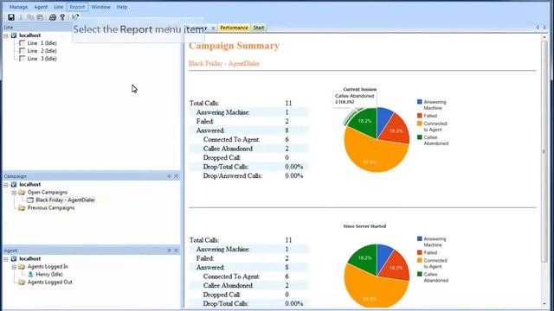Click 'Total Calls:' row in Since Server Started table
The width and height of the screenshot is (554, 311).
249,240
